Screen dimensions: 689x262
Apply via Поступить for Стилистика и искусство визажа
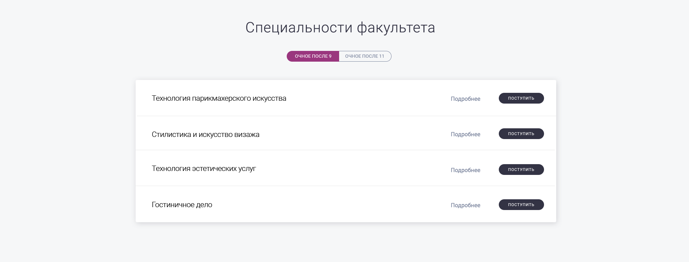click(x=521, y=134)
